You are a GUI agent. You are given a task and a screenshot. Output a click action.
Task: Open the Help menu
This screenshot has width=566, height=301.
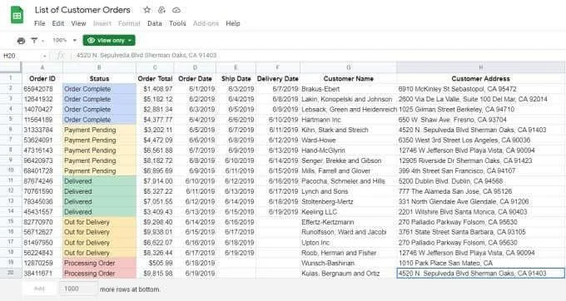(x=233, y=23)
